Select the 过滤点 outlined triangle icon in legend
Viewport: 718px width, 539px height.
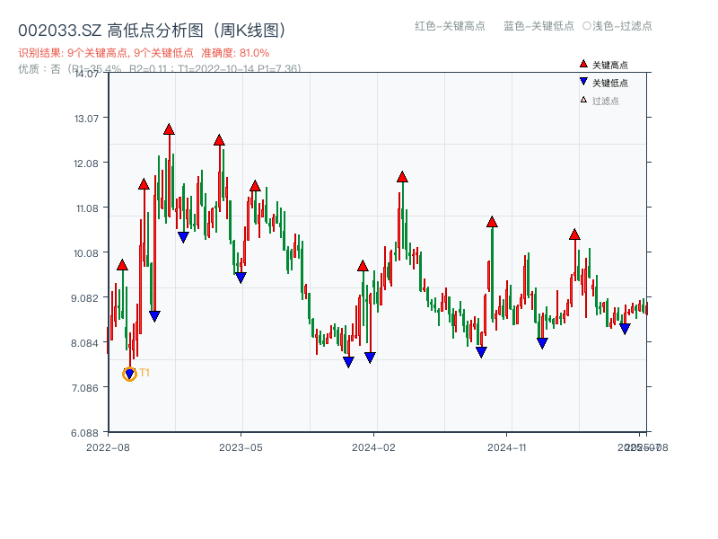tap(582, 101)
